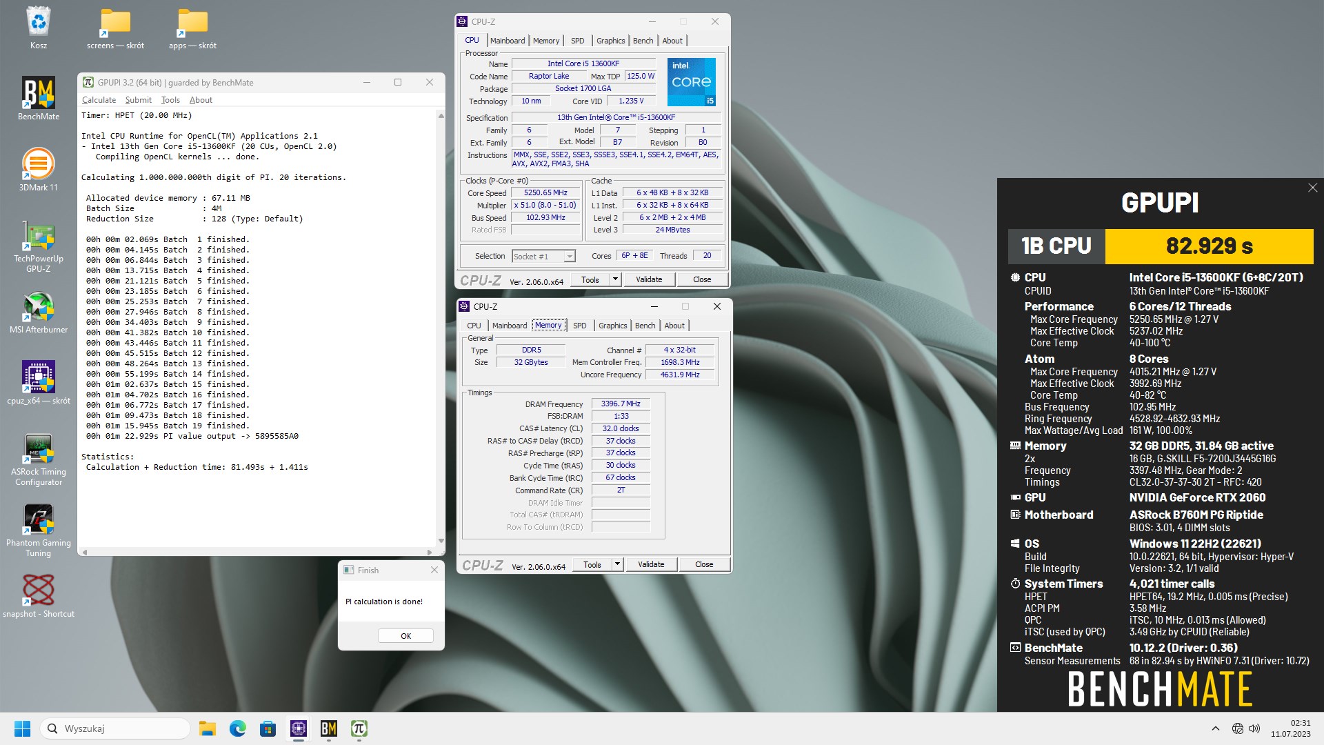Click Tools button in bottom CPU-Z

click(x=592, y=564)
